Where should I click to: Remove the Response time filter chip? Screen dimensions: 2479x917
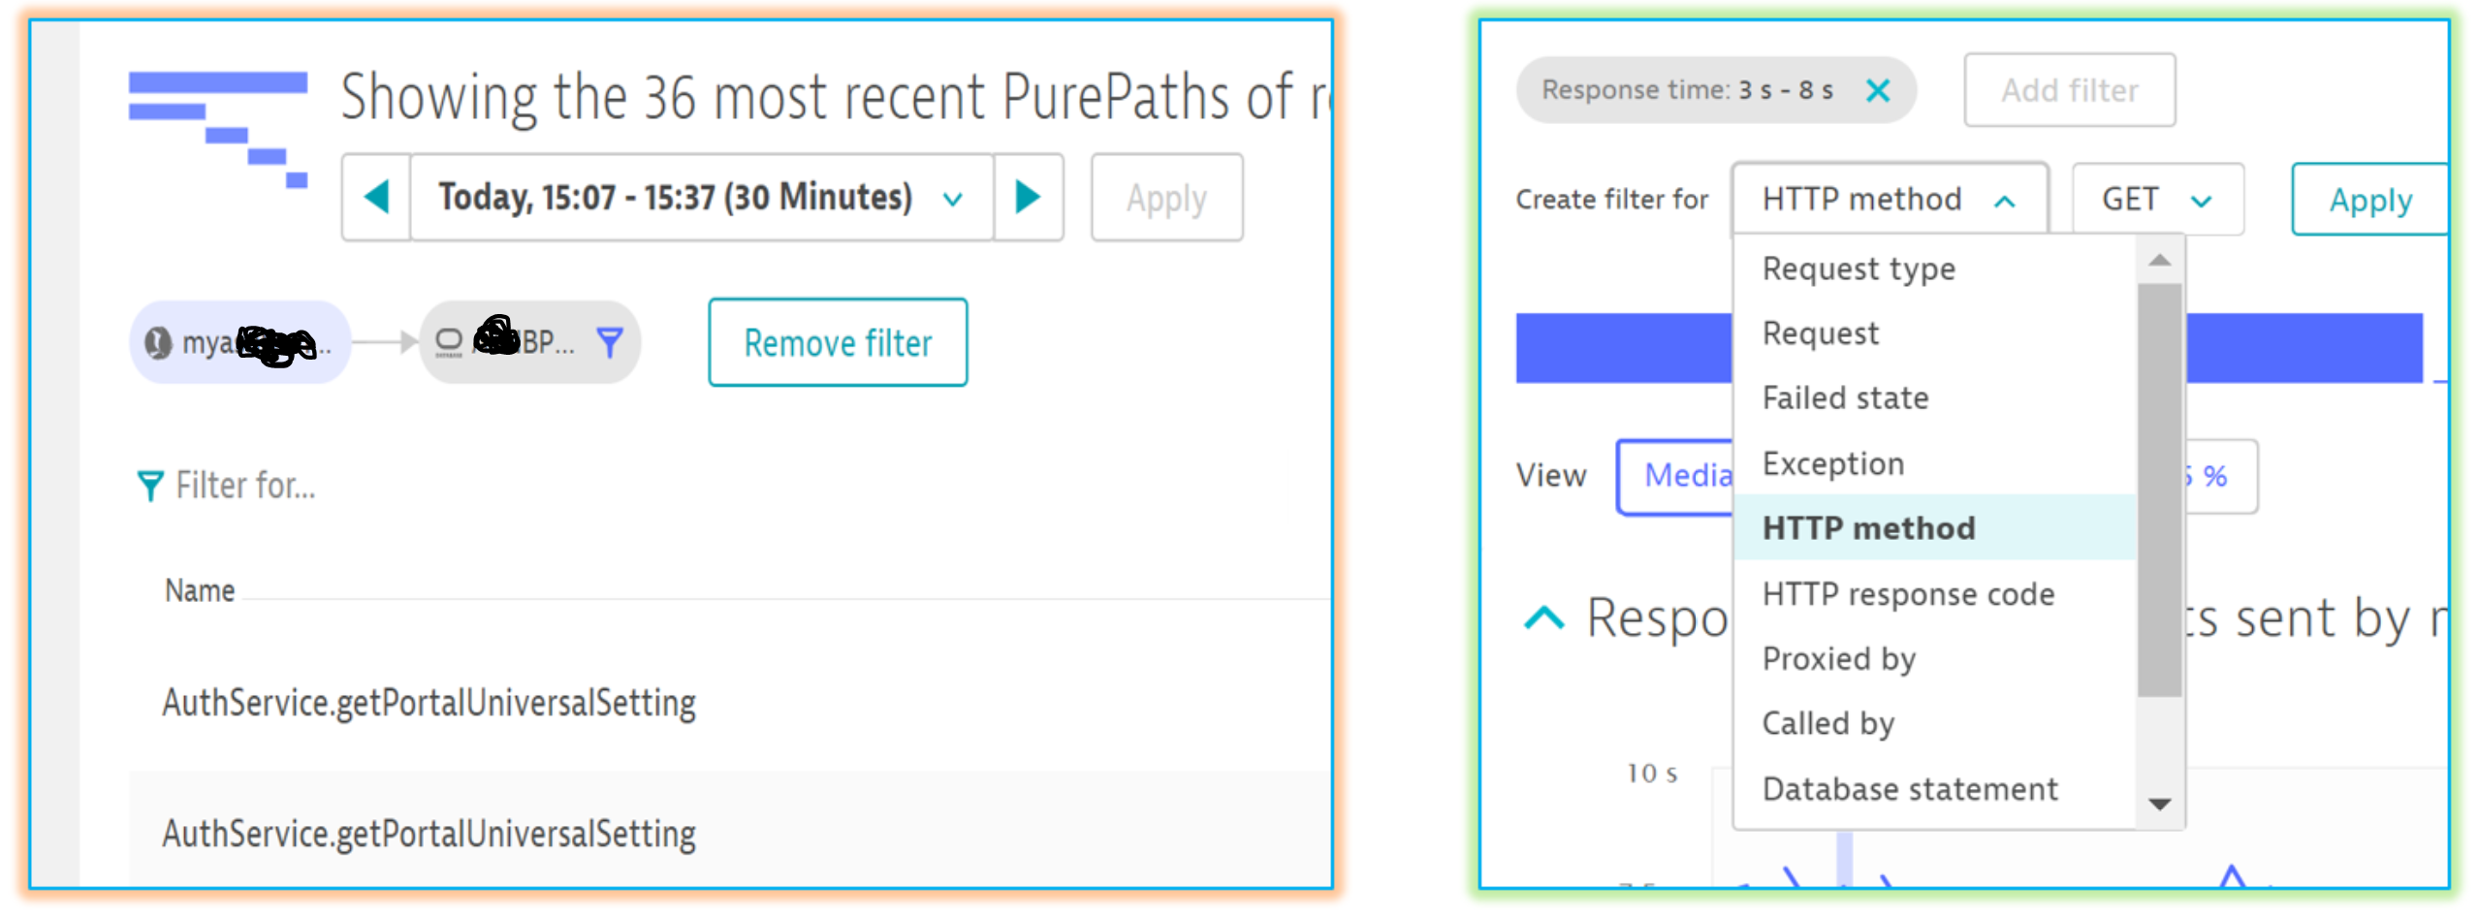(x=1877, y=90)
